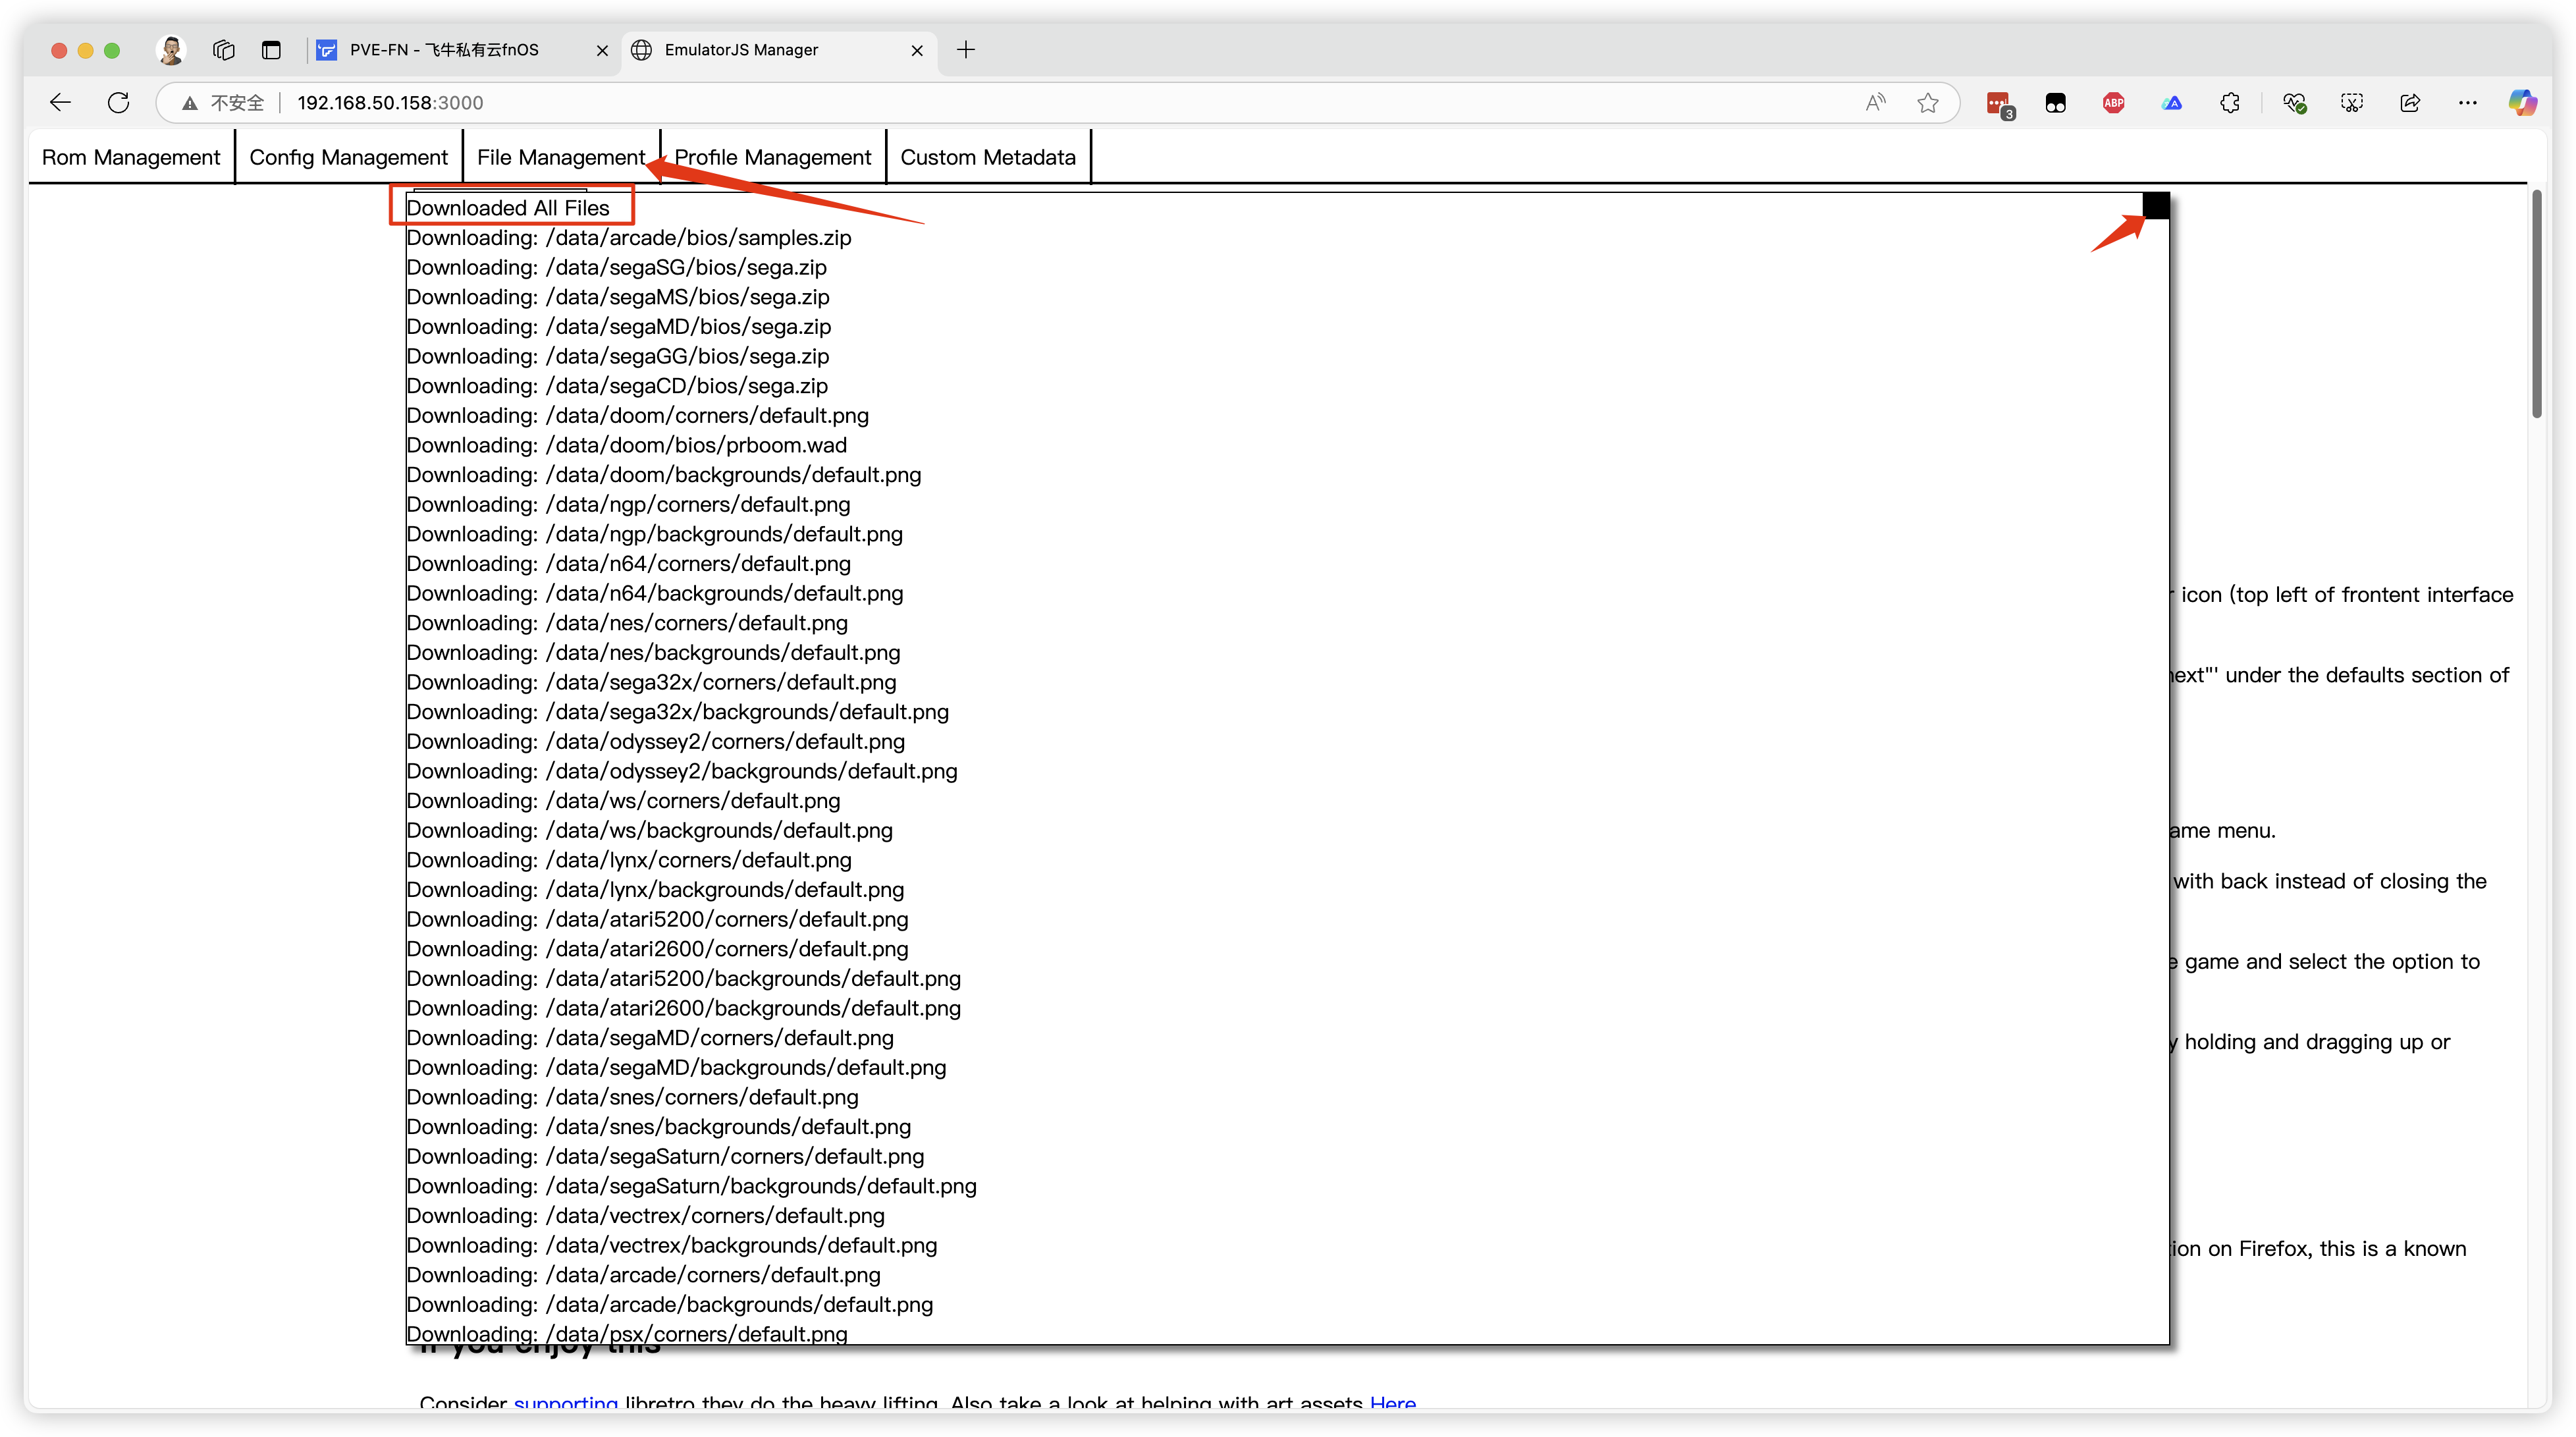Close the EmulatorJS Manager browser tab
The height and width of the screenshot is (1437, 2576).
point(917,50)
